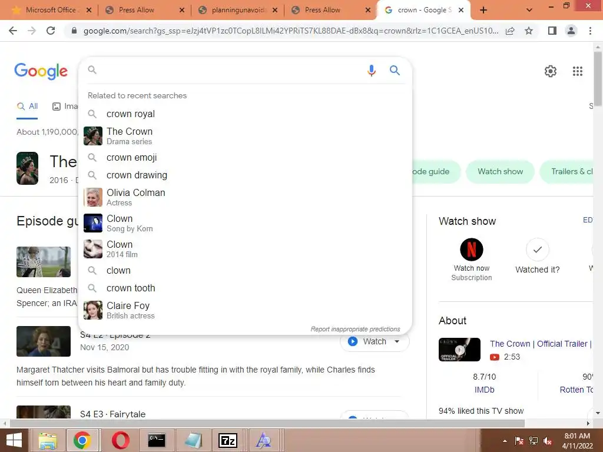
Task: Open the Google apps grid
Action: pos(577,71)
